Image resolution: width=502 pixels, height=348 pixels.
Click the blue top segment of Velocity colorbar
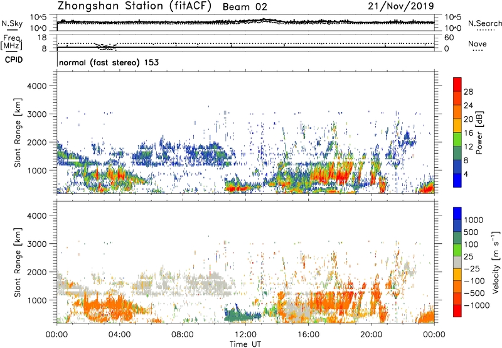[x=457, y=214]
